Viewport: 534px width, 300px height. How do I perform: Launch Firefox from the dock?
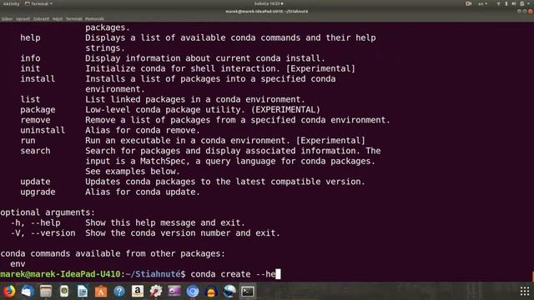point(9,291)
